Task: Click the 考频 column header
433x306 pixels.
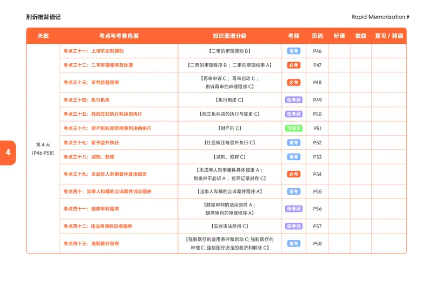Action: [293, 36]
